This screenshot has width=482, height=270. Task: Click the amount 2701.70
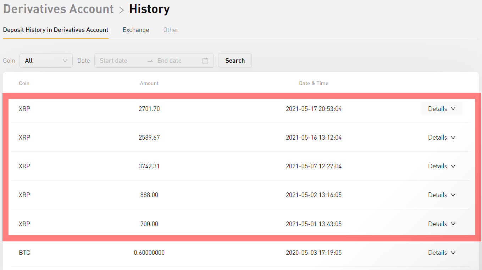point(149,109)
